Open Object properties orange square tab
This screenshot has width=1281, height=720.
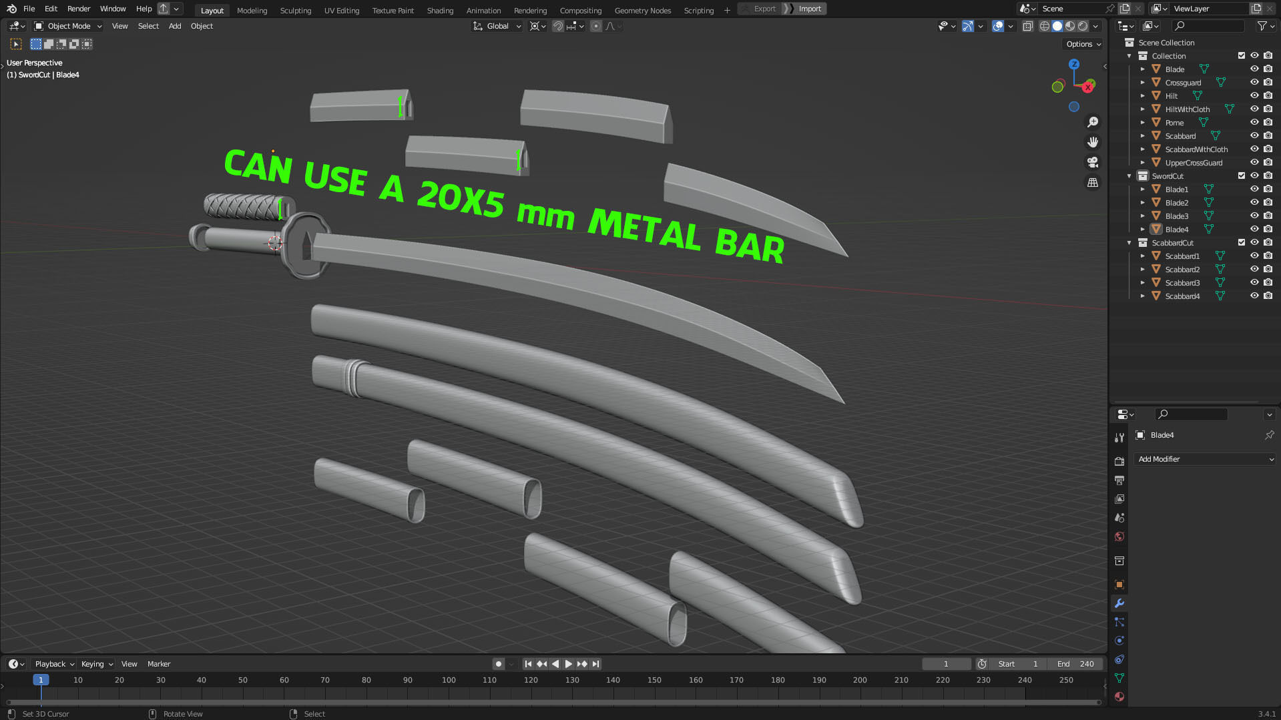(x=1119, y=585)
